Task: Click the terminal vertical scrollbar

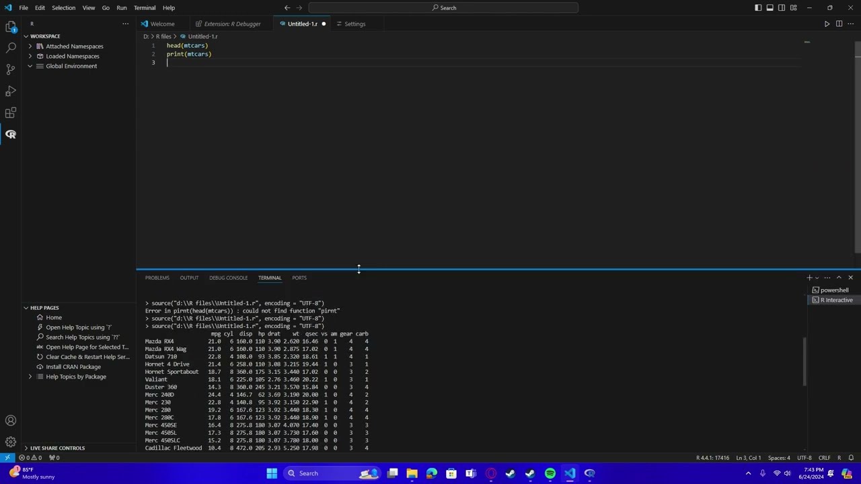Action: tap(805, 362)
